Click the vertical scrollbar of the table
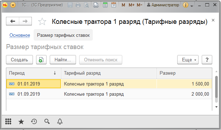The height and width of the screenshot is (130, 221). (x=216, y=89)
